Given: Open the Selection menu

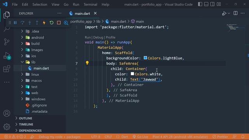Looking at the screenshot, I should click(x=40, y=4).
